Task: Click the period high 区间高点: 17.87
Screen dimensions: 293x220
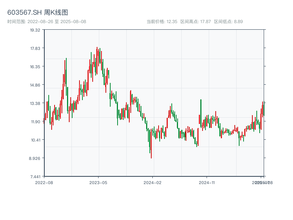Action: point(196,22)
